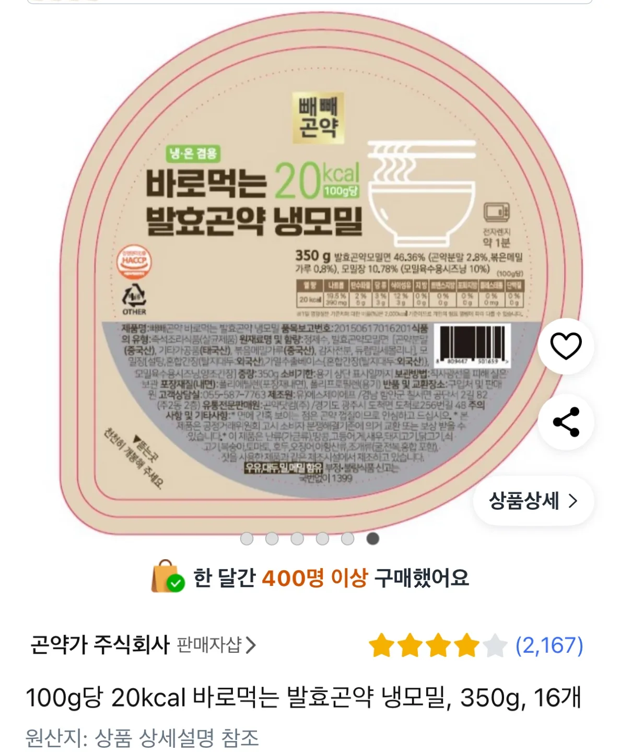Image resolution: width=620 pixels, height=752 pixels.
Task: Tap the shopping bag purchase badge icon
Action: (168, 577)
